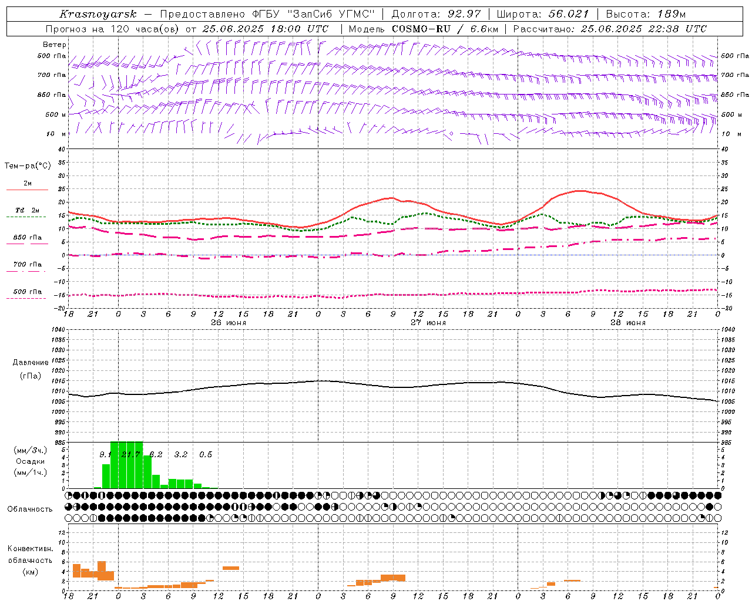The image size is (752, 601).
Task: Click the '21.7' precipitation total value
Action: (130, 454)
